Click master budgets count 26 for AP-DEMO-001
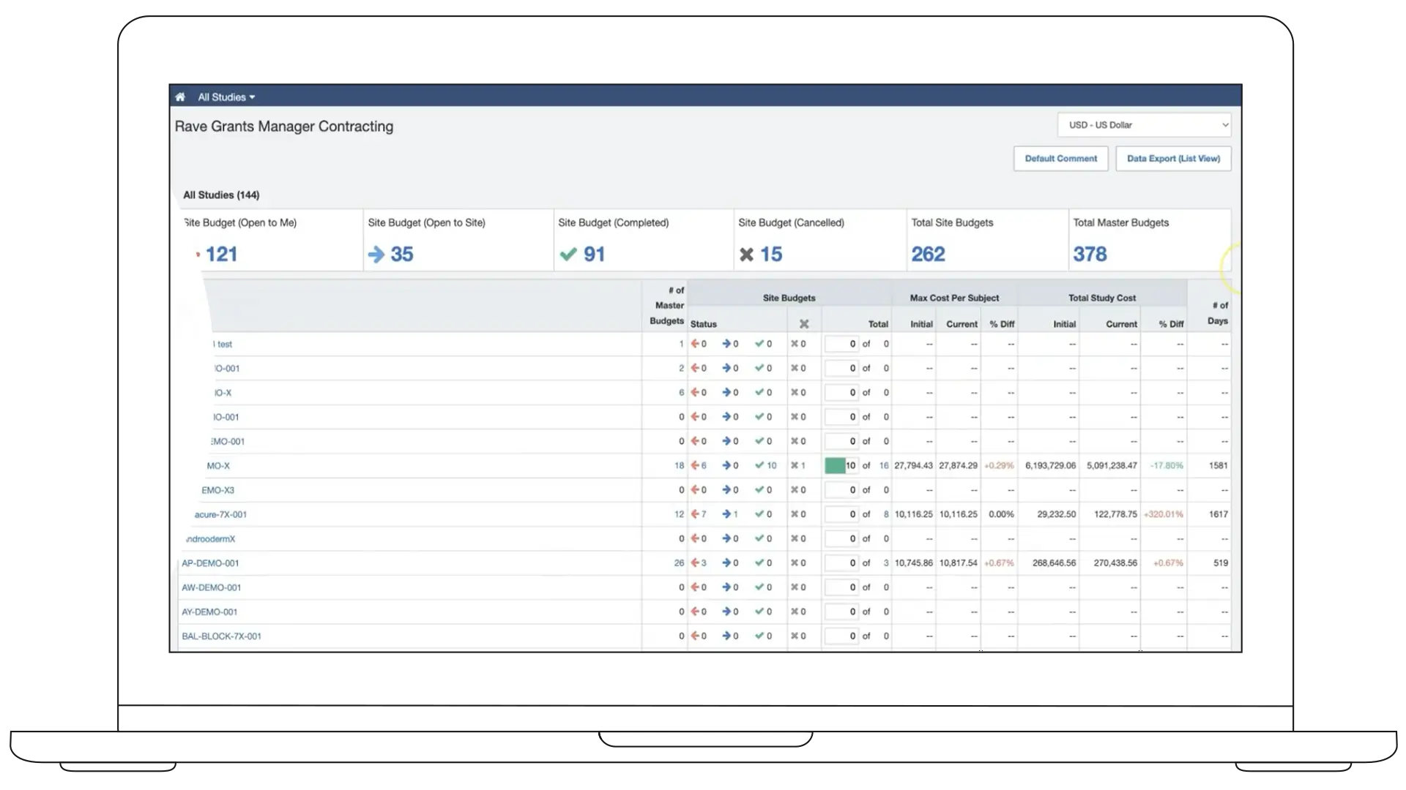1406x790 pixels. click(x=679, y=563)
